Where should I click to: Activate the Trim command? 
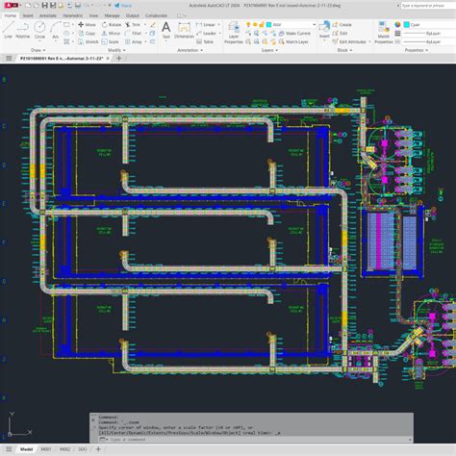(x=133, y=25)
